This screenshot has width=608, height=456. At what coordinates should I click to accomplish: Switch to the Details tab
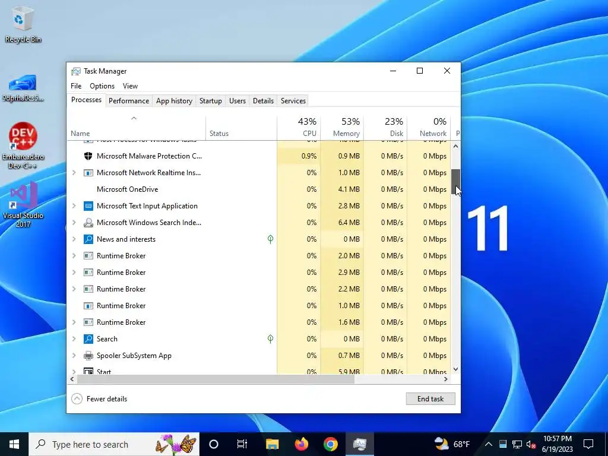click(263, 101)
